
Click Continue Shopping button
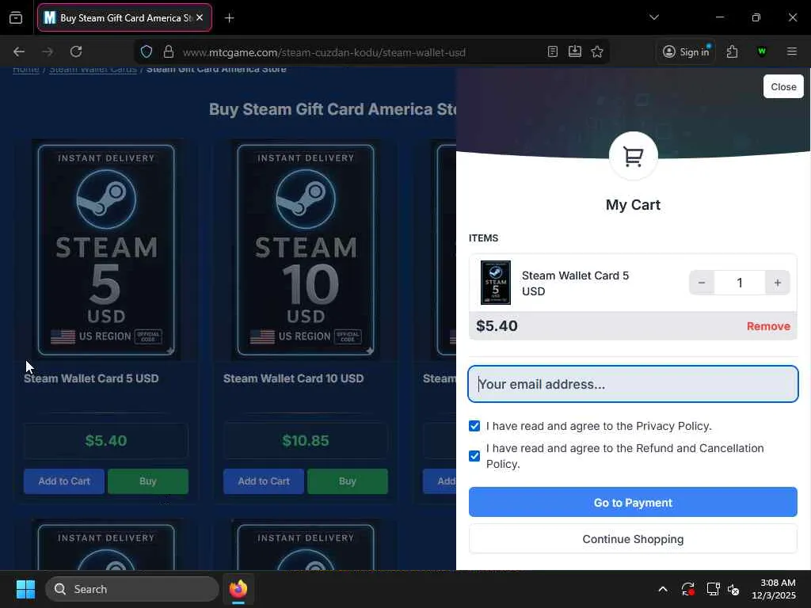point(633,538)
